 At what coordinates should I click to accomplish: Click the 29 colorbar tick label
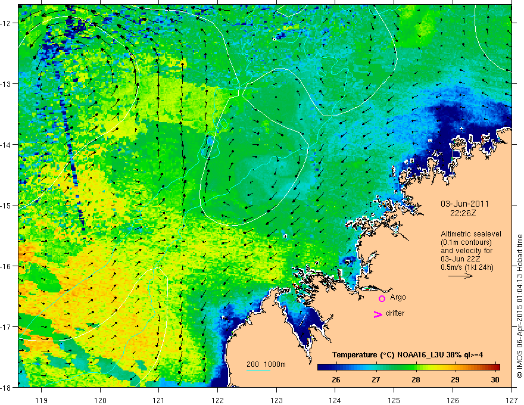click(455, 379)
